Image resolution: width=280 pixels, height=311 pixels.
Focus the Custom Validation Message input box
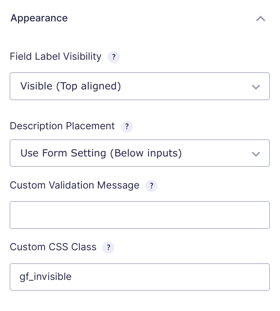(140, 215)
